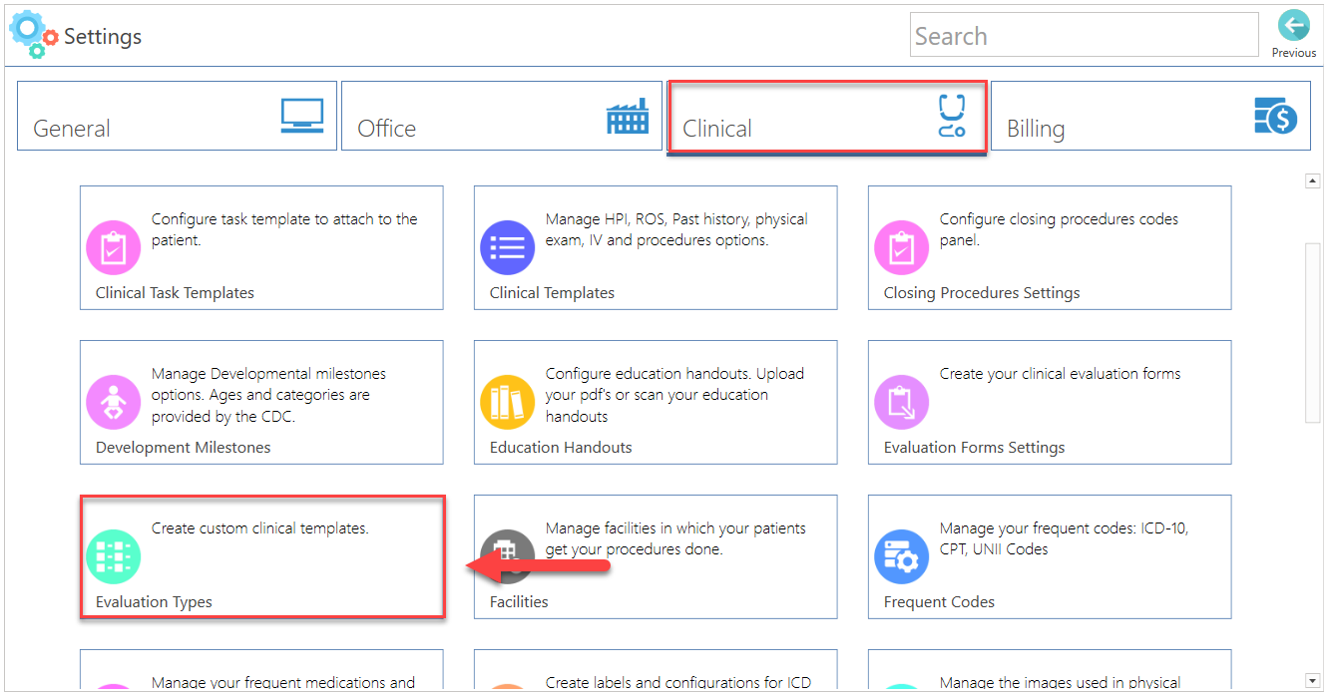Open the Closing Procedures Settings icon

[902, 248]
